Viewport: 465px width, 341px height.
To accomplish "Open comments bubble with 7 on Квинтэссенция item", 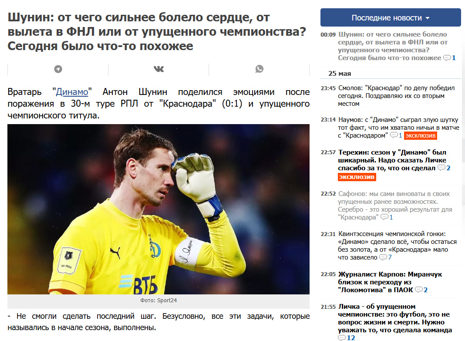I will [x=385, y=257].
